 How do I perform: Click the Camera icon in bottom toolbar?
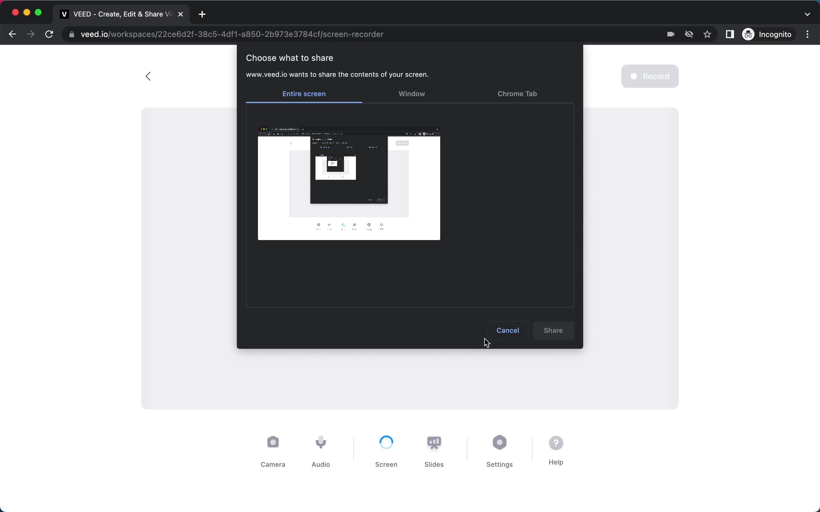point(273,442)
